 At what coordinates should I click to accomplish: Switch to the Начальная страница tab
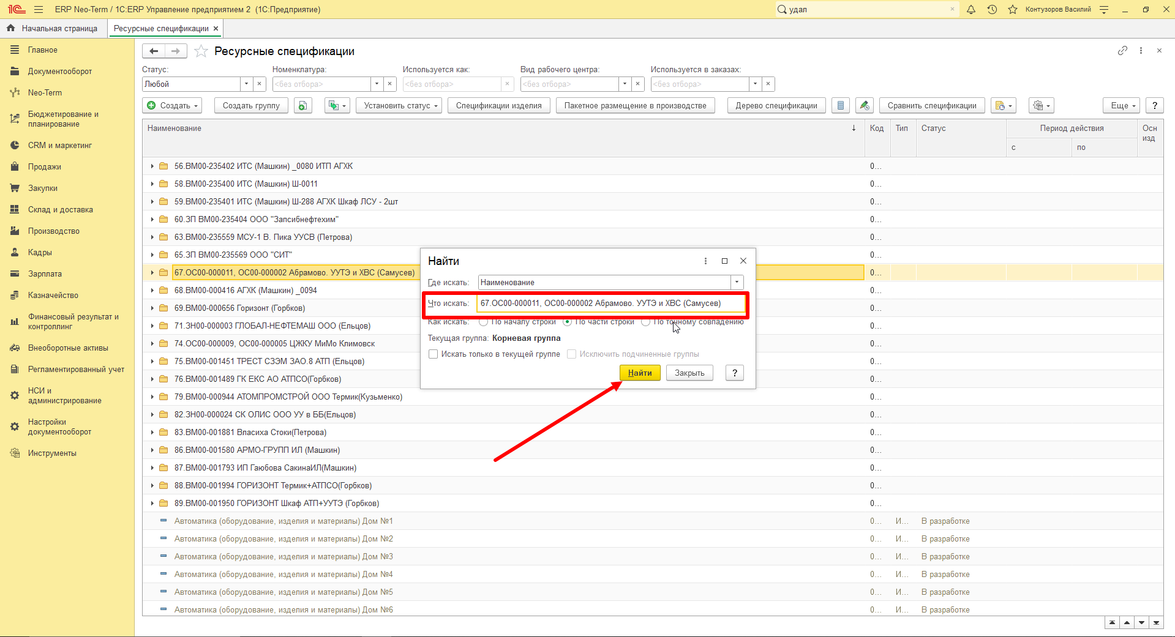click(53, 28)
